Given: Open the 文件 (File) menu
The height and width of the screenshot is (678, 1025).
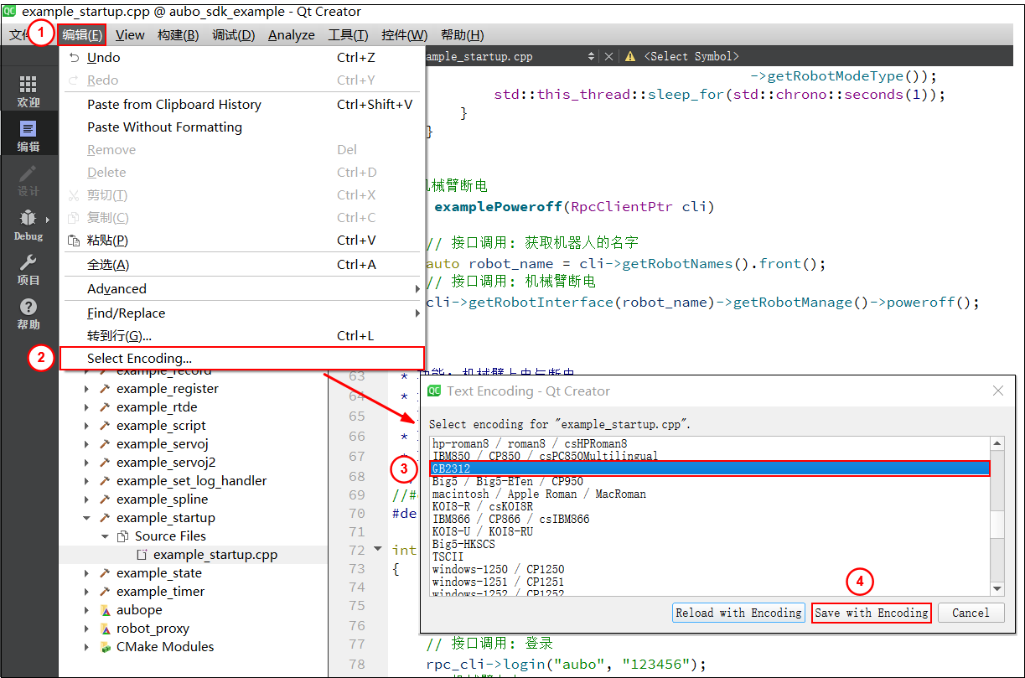Looking at the screenshot, I should pyautogui.click(x=18, y=34).
